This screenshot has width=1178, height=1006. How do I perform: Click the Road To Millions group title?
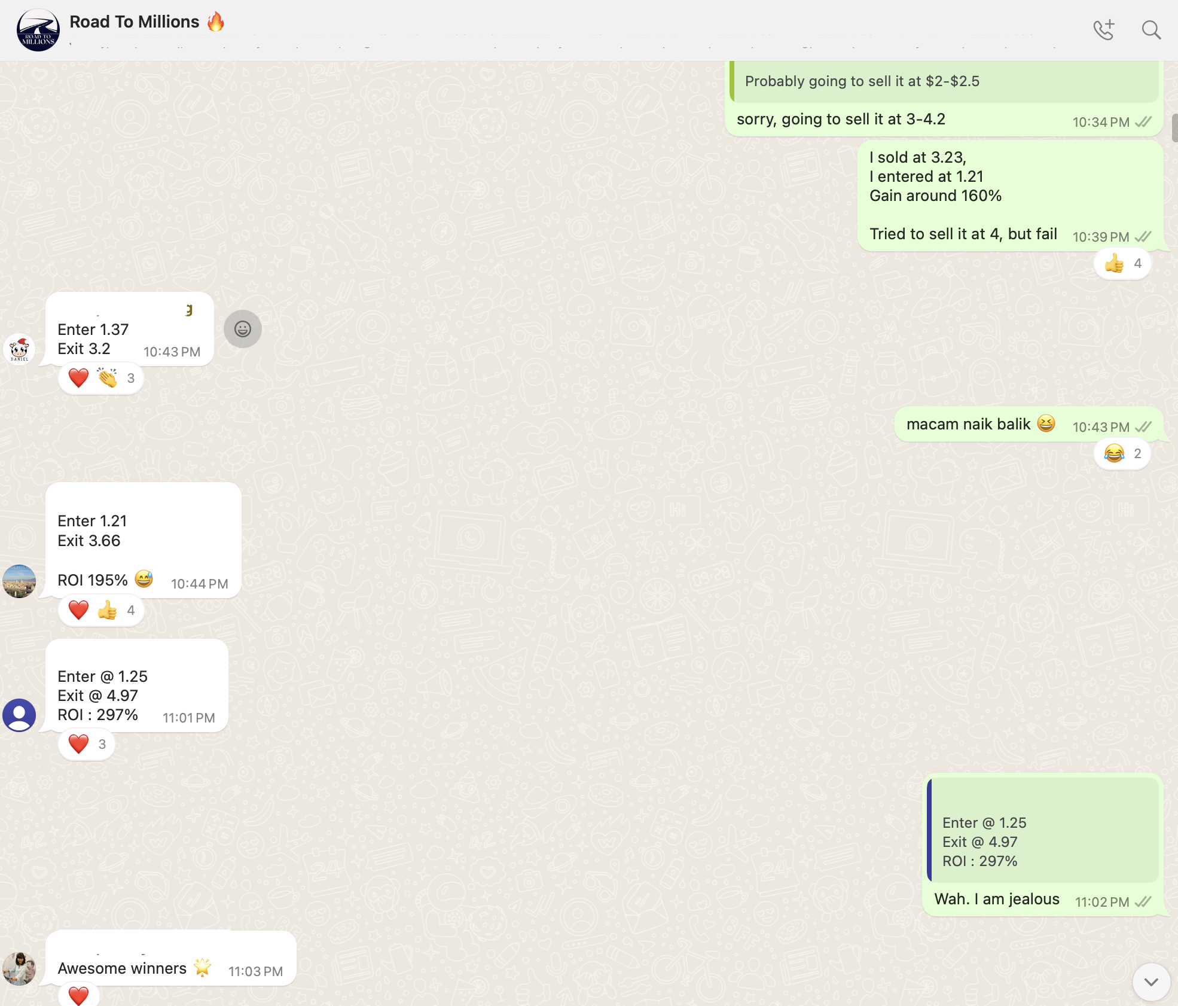click(135, 22)
